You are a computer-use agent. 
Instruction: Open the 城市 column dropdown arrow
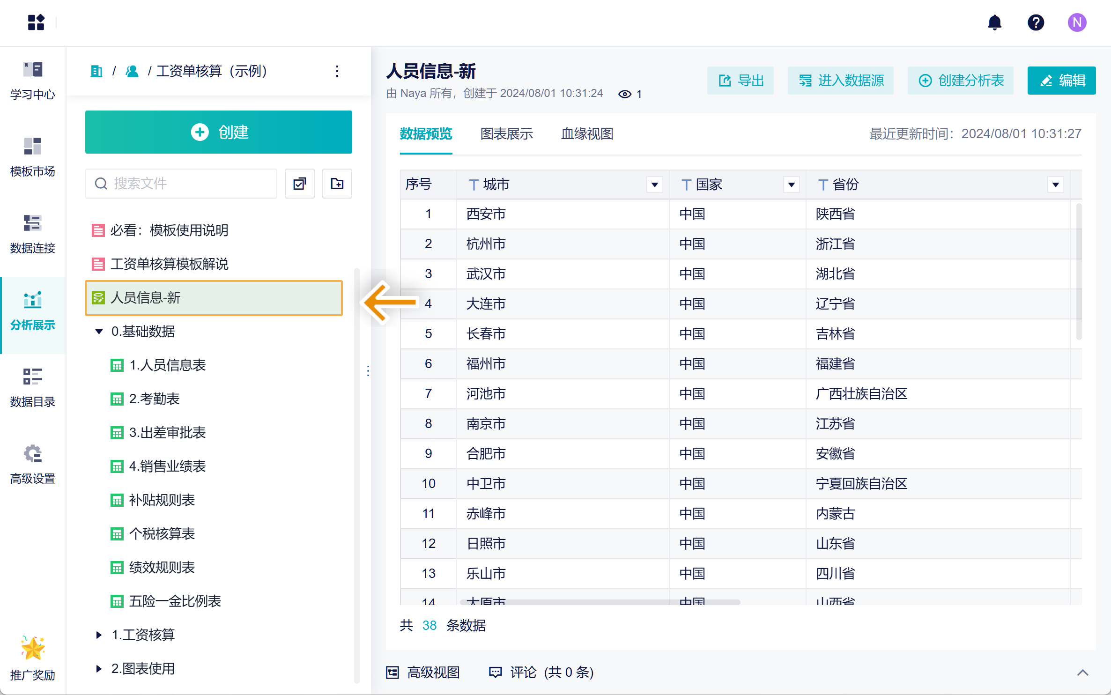pyautogui.click(x=654, y=185)
